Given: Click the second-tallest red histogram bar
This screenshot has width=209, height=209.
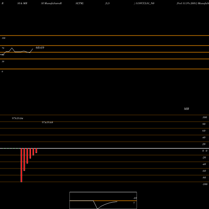Looking at the screenshot, I should click(24, 160).
